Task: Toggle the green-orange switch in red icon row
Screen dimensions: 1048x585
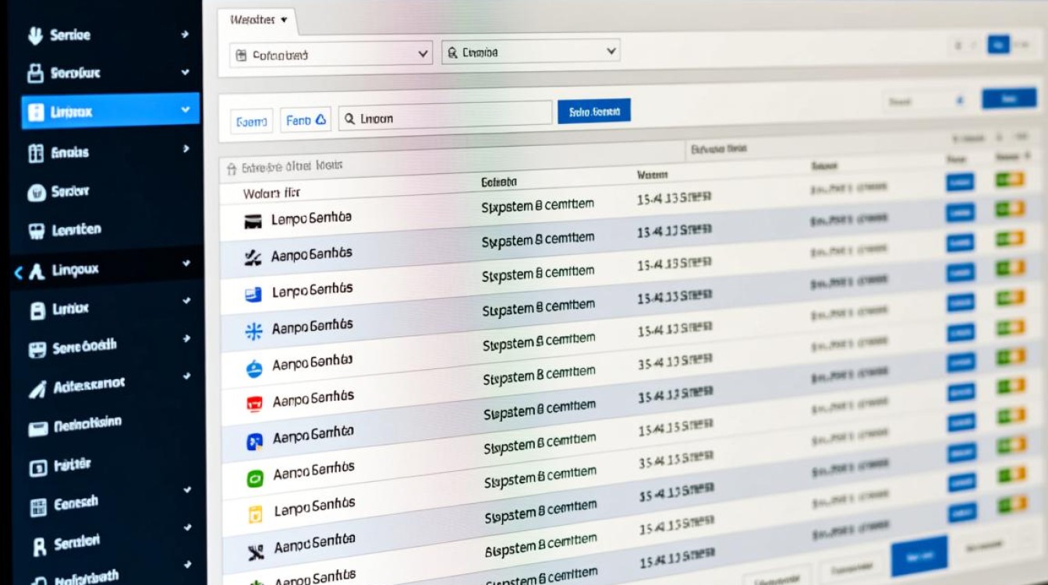Action: click(x=1011, y=385)
